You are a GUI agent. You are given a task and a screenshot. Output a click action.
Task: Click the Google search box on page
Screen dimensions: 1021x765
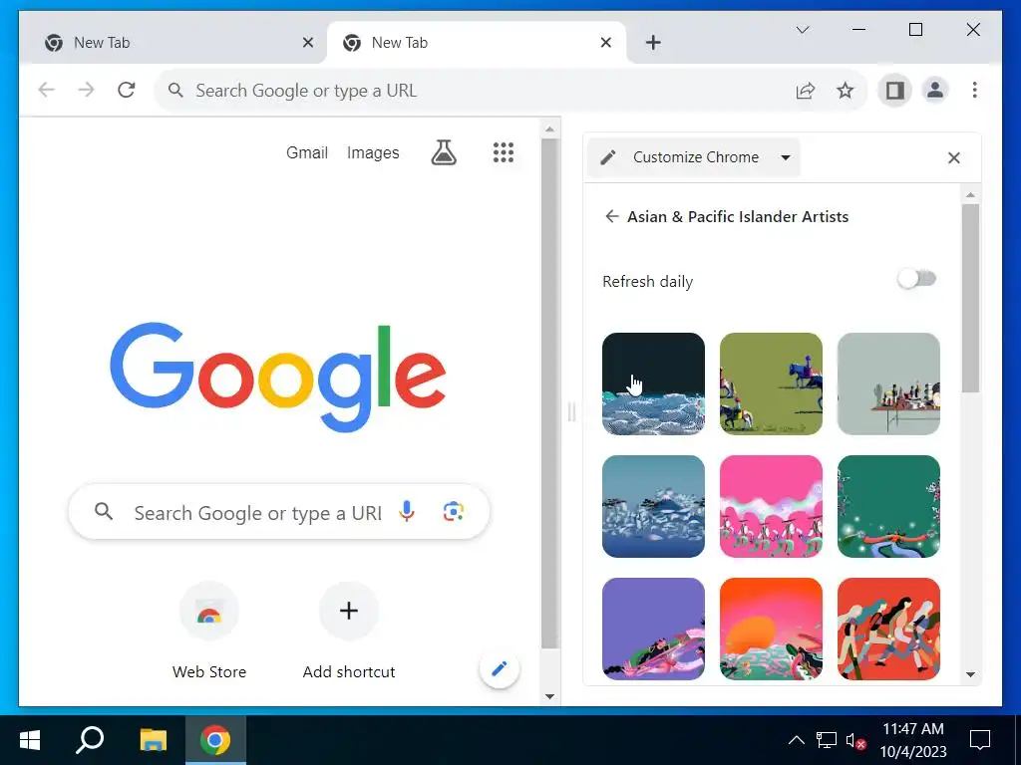pos(279,512)
